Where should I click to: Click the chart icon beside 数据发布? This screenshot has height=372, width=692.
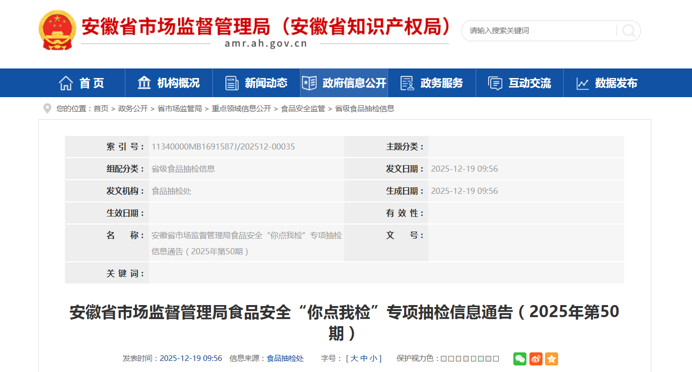tap(583, 83)
